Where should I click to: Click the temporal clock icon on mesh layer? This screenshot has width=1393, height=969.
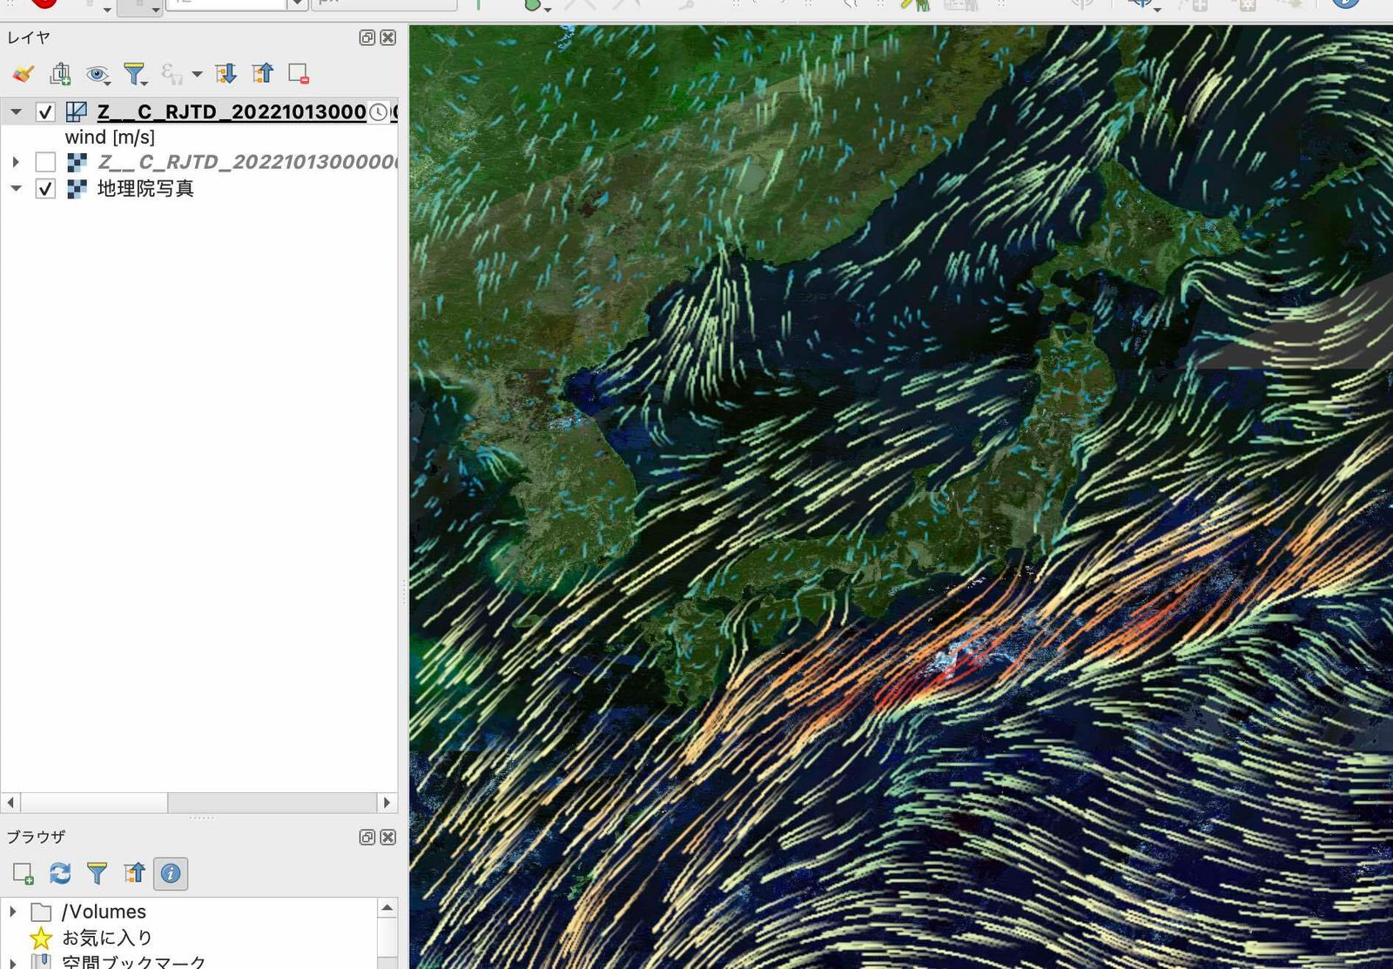click(378, 111)
